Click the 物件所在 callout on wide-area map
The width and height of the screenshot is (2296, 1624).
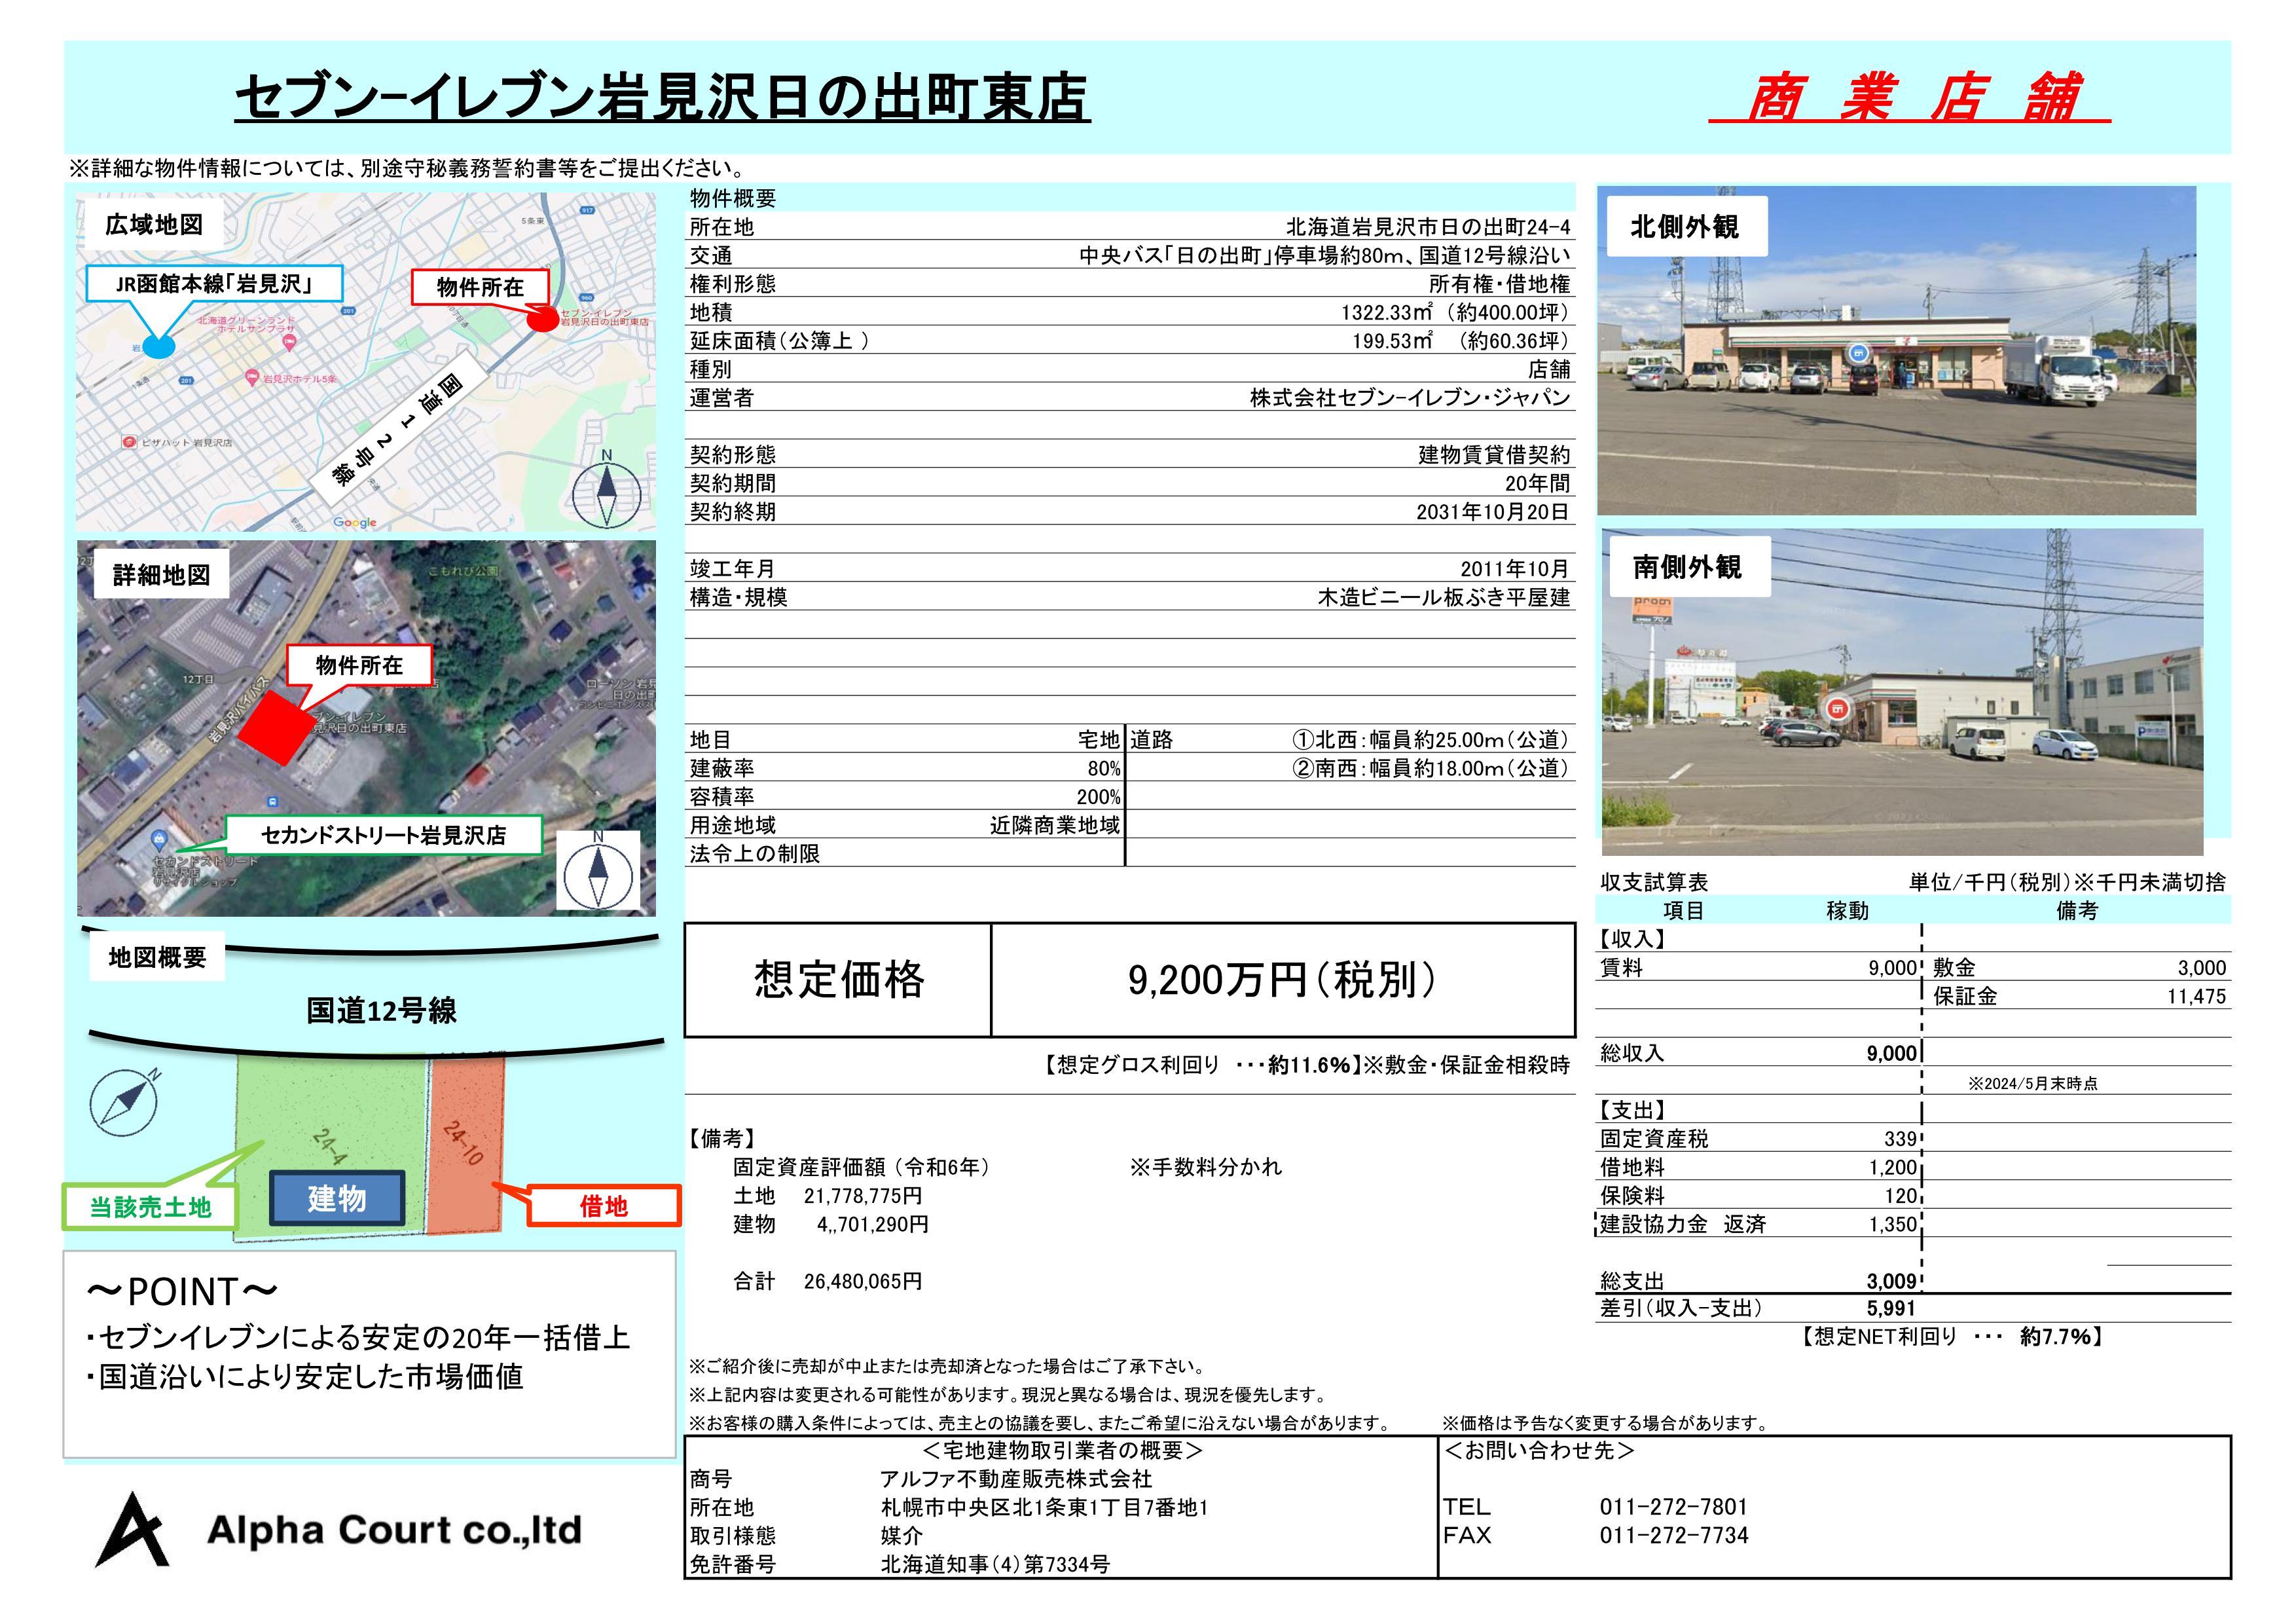(x=480, y=287)
